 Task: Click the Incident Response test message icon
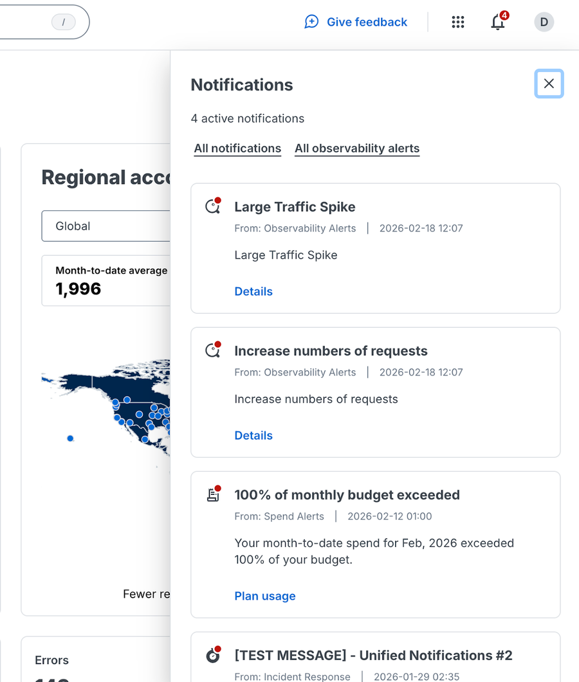click(x=212, y=655)
